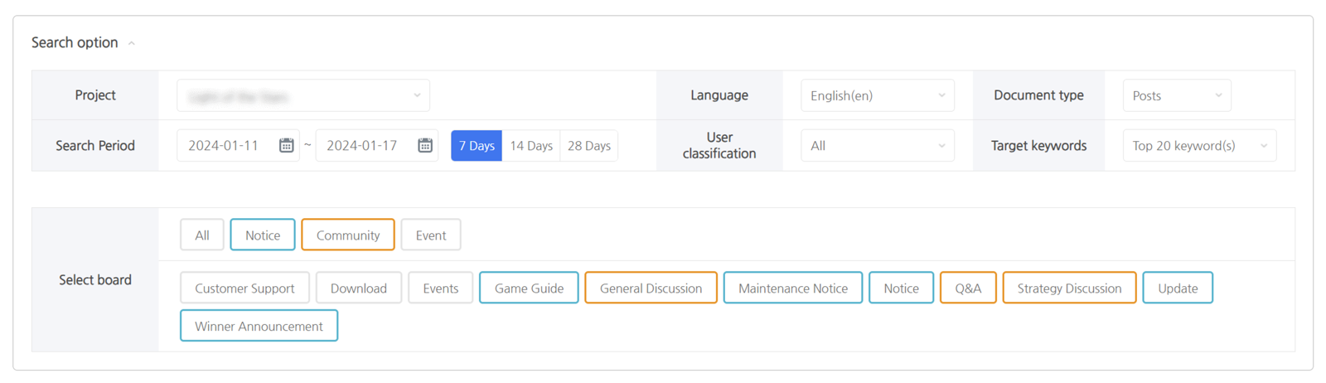Switch to the 28 Days period
This screenshot has width=1326, height=383.
(x=588, y=146)
